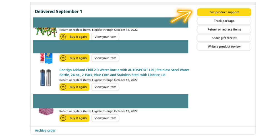Click the Buy it again icon beside Contigo bottle
The width and height of the screenshot is (278, 139).
click(x=63, y=87)
